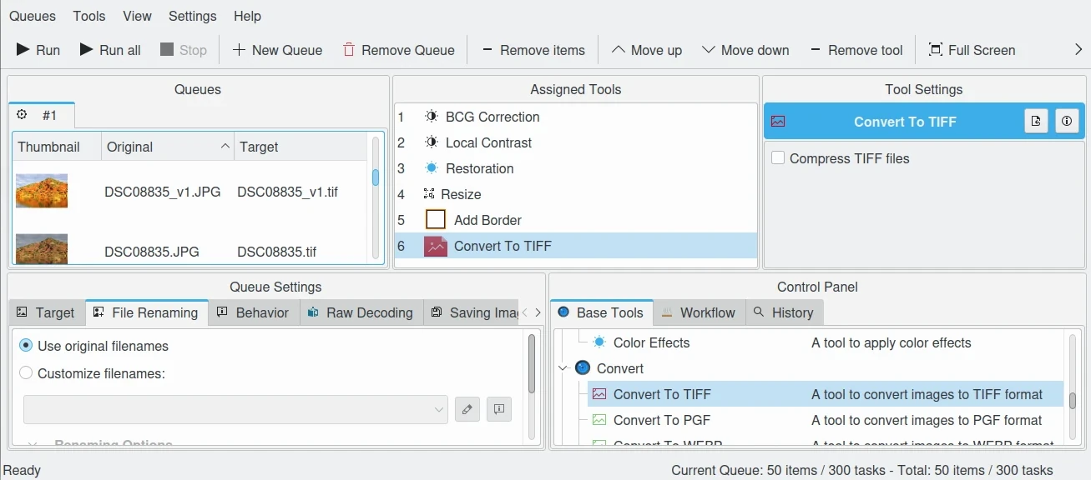The image size is (1091, 480).
Task: Select Use original filenames option
Action: click(26, 346)
